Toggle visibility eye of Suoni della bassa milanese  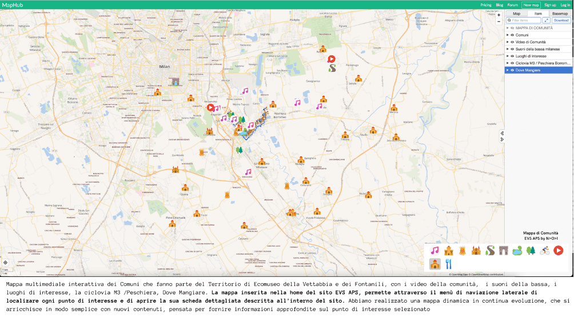[512, 49]
